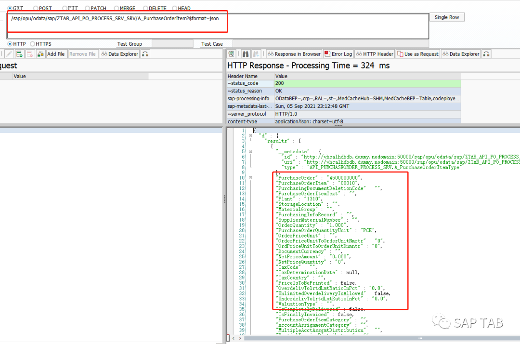Click the left scroll arrow in JSON viewer
Image resolution: width=520 pixels, height=344 pixels.
click(234, 338)
